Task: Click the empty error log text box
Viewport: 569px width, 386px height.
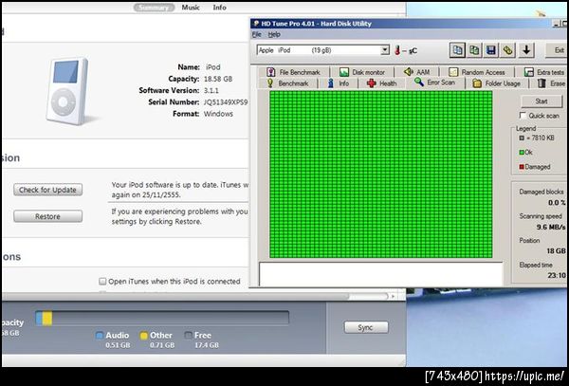Action: 381,274
